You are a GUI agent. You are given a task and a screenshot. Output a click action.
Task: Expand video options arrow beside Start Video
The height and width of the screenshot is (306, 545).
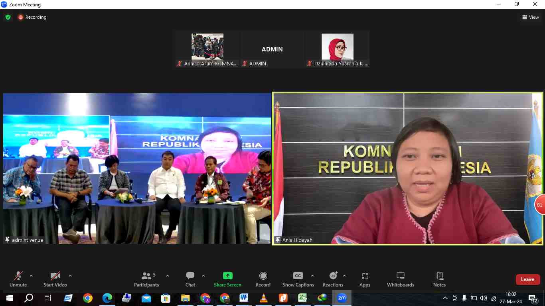70,276
